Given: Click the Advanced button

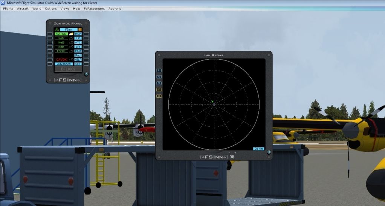Looking at the screenshot, I should point(64,64).
